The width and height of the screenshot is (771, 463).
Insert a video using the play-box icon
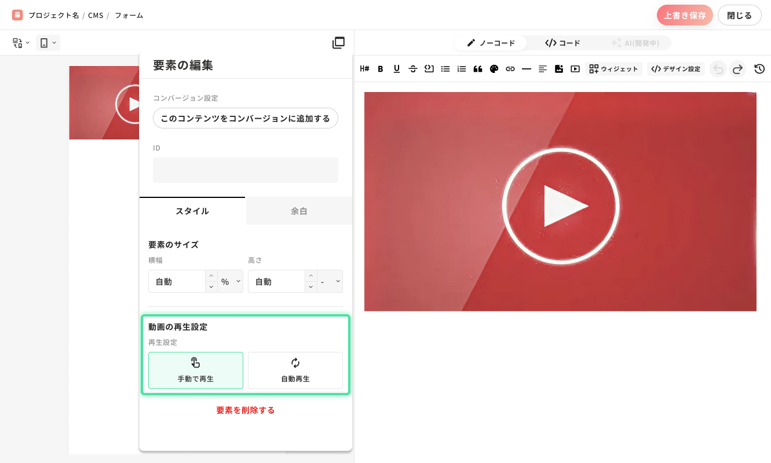point(575,69)
